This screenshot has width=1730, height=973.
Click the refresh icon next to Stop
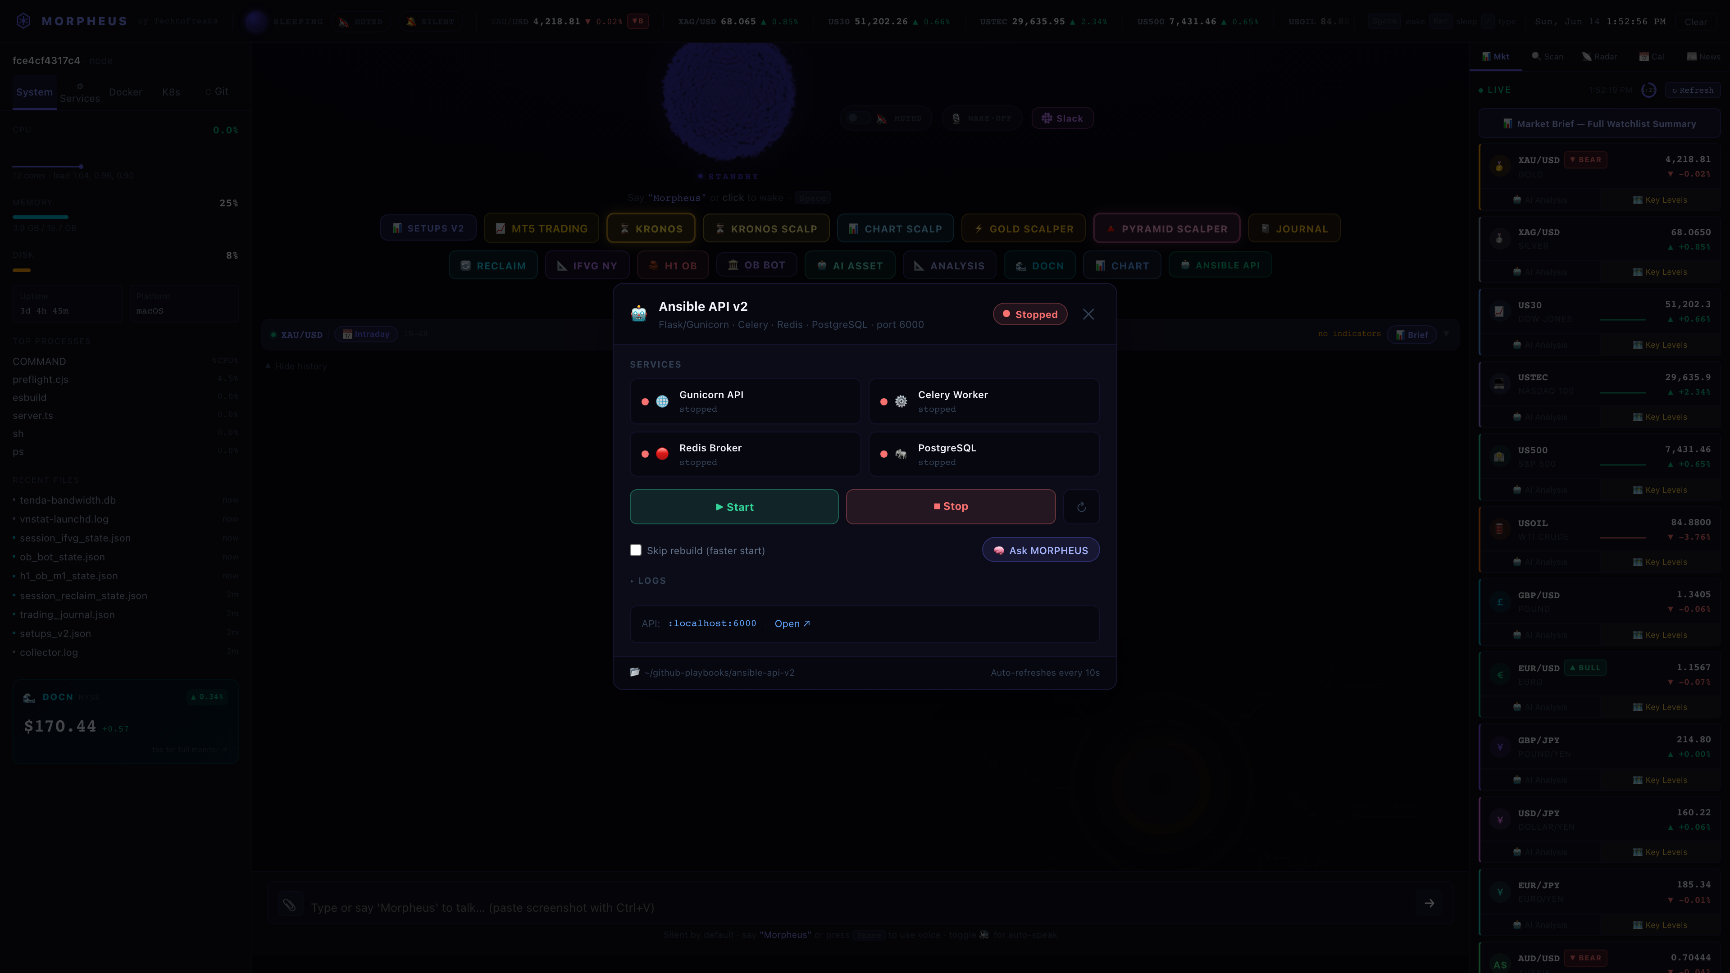(x=1081, y=507)
